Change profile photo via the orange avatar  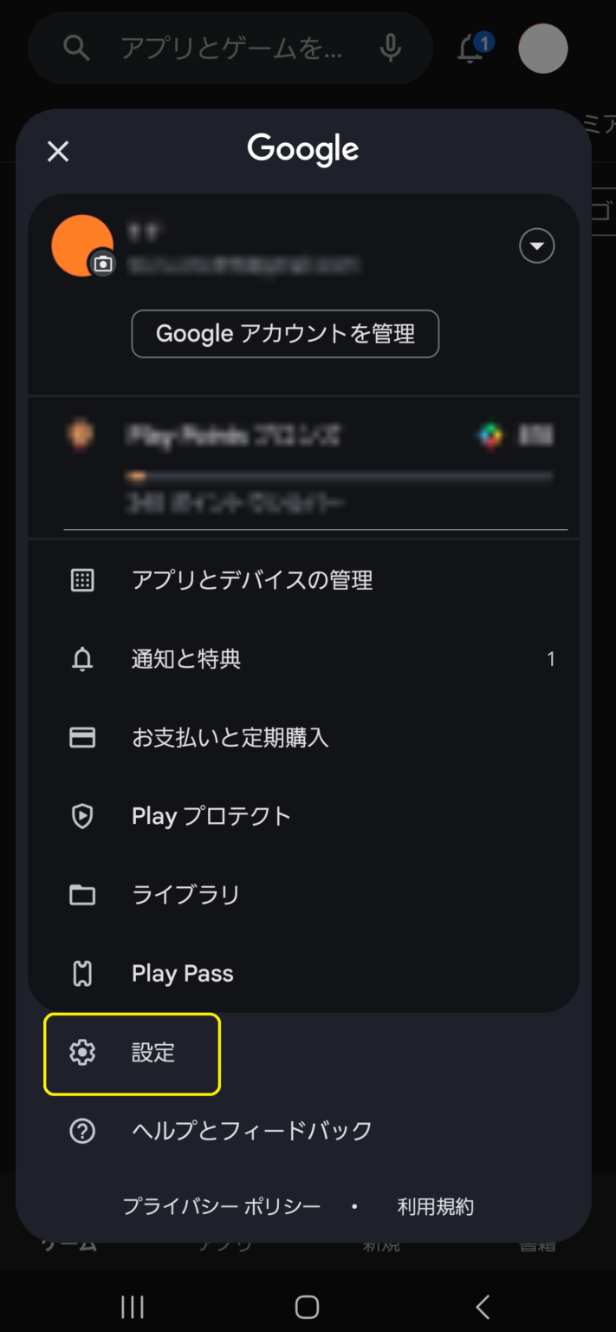[x=82, y=245]
